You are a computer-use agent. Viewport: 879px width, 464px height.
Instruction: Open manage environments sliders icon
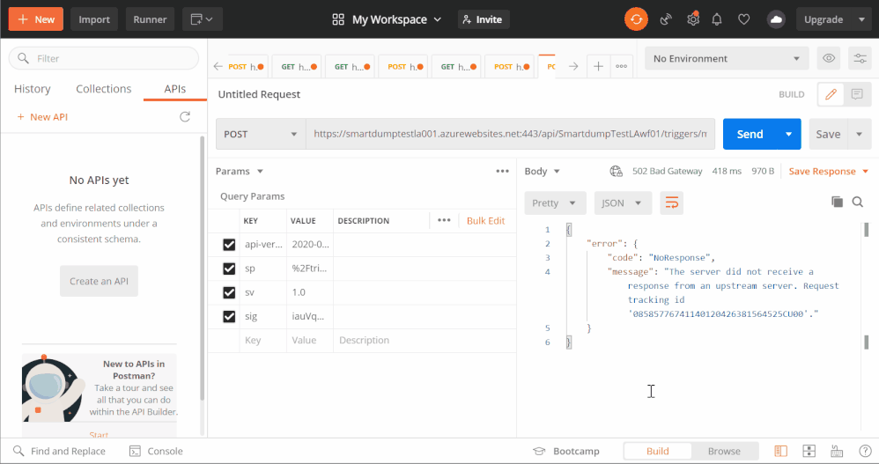pos(860,58)
